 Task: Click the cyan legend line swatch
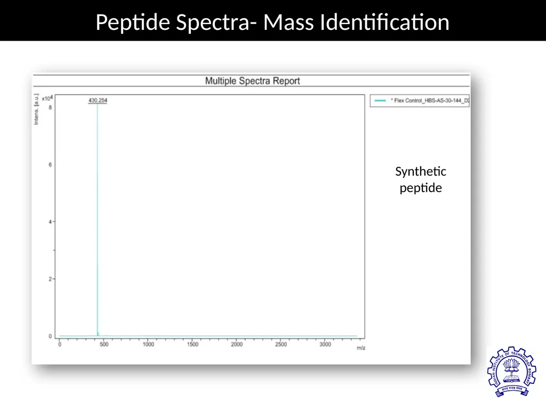[380, 100]
